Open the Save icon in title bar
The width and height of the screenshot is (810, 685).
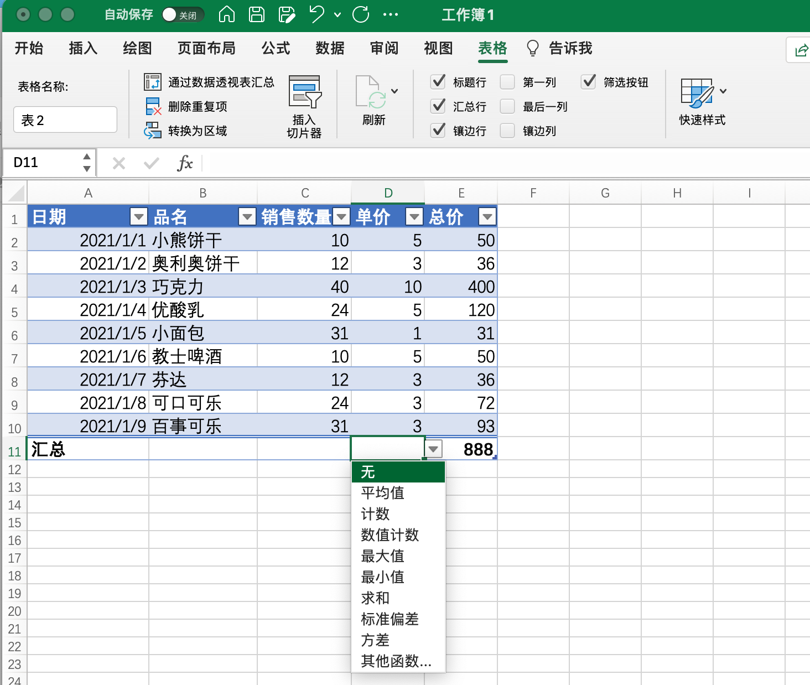(256, 15)
